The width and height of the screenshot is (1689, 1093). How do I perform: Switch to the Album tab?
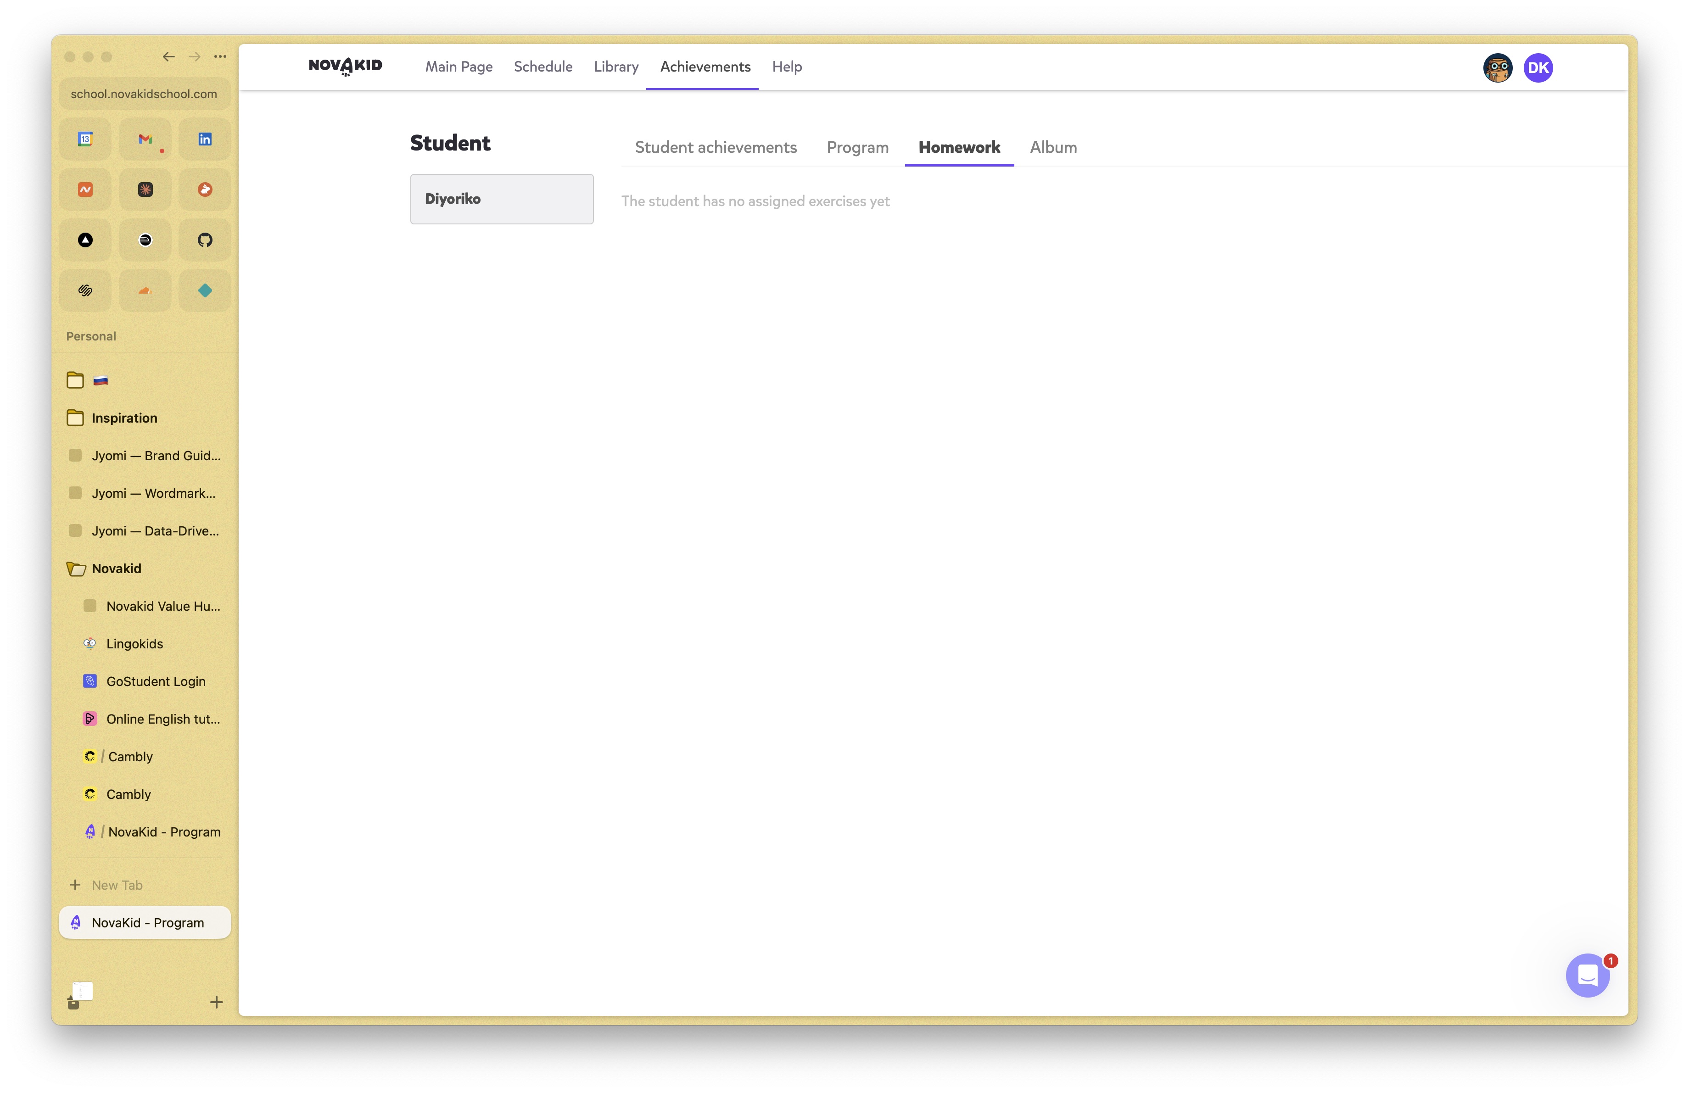[1052, 147]
